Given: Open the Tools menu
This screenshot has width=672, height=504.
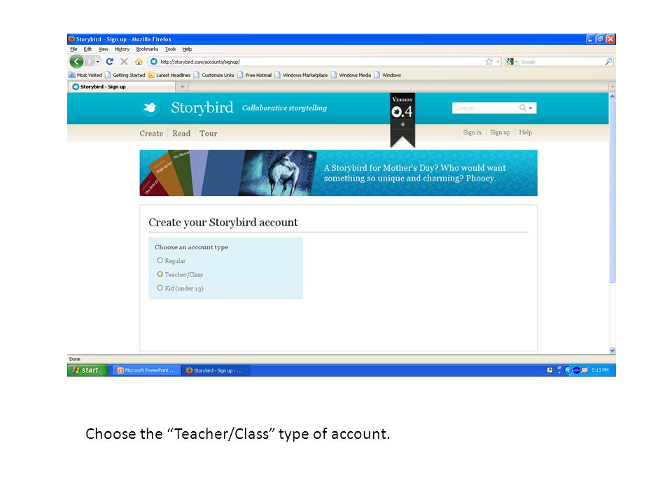Looking at the screenshot, I should tap(171, 49).
